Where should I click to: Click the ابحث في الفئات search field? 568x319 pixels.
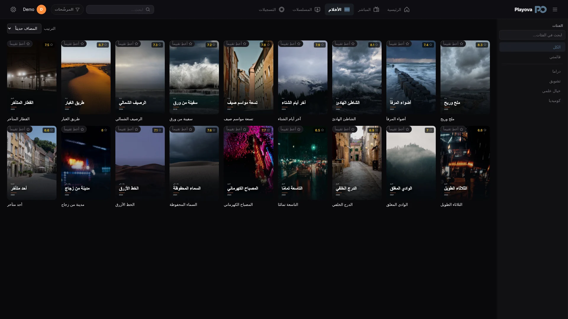tap(532, 35)
